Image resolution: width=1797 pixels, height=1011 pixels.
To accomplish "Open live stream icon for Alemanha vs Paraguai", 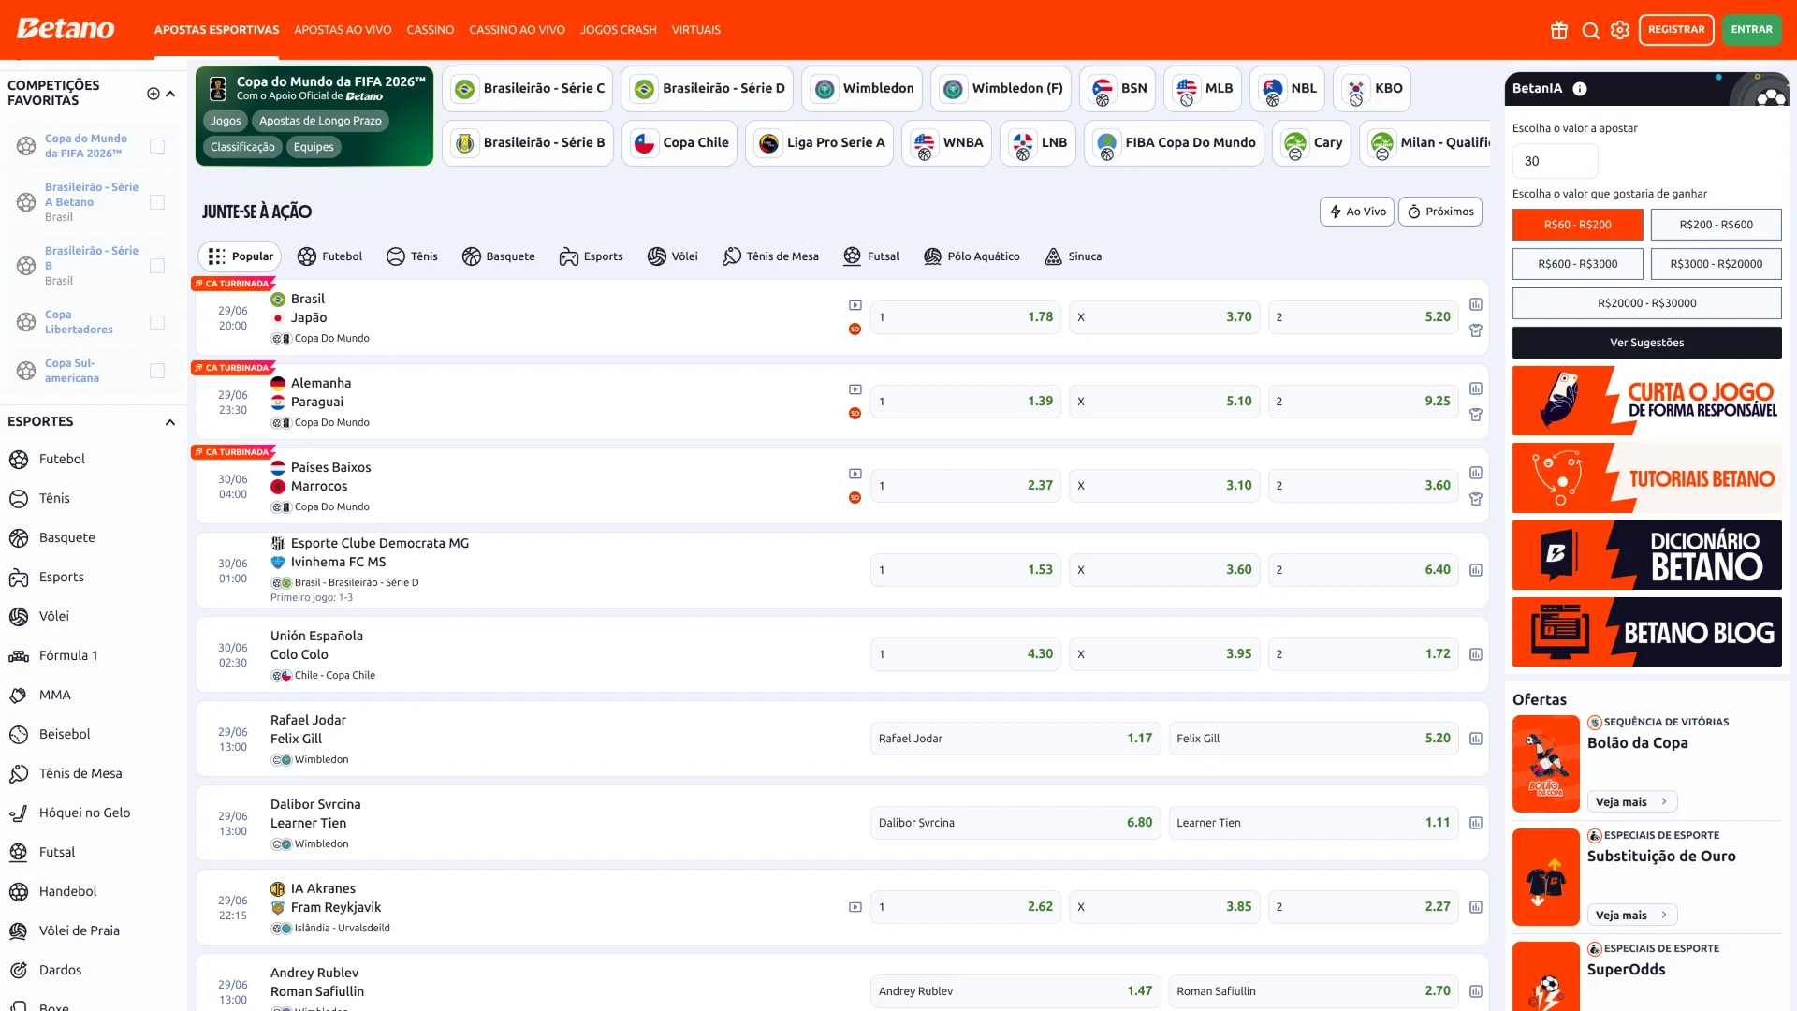I will pos(855,389).
